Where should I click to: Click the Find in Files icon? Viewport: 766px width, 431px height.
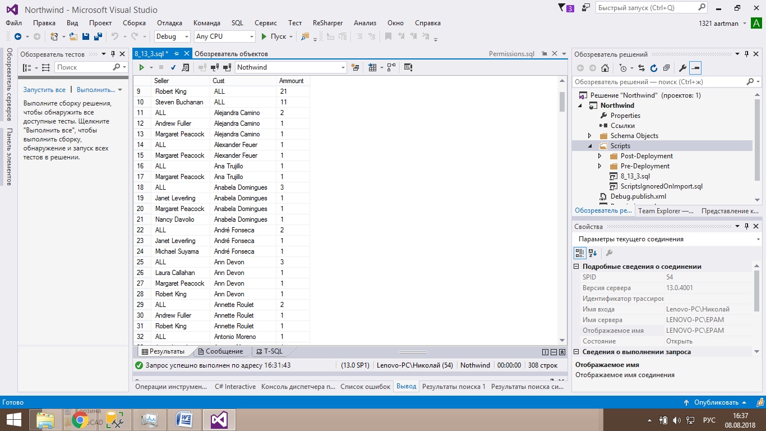coord(305,36)
